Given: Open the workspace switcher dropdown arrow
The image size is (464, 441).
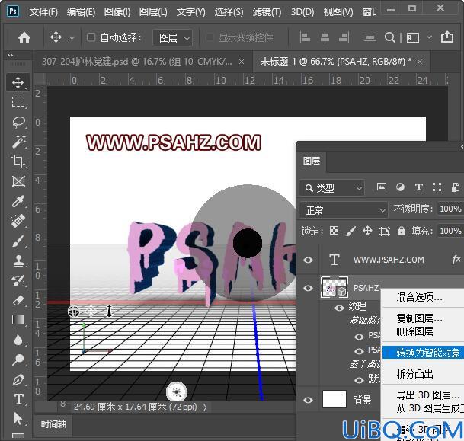Looking at the screenshot, I should [x=429, y=37].
